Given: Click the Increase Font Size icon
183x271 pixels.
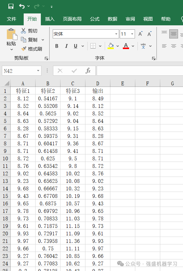Looking at the screenshot, I should point(140,34).
